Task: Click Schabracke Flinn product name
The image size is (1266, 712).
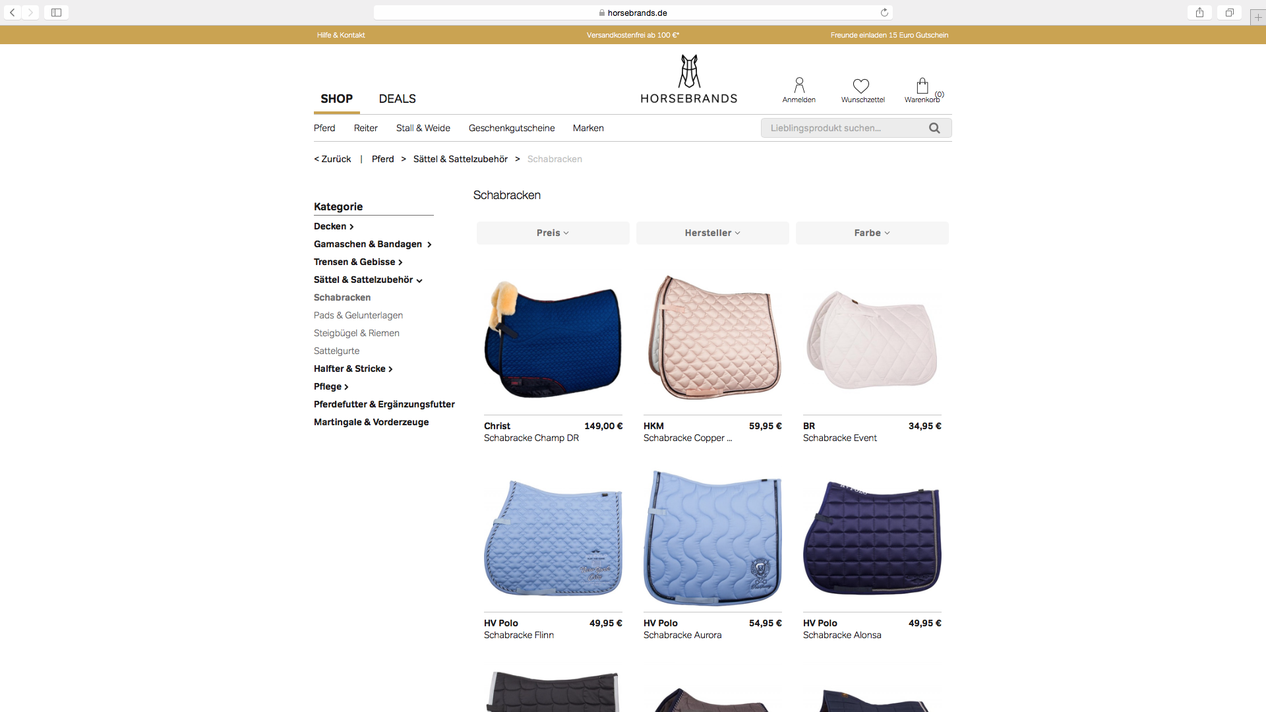Action: click(519, 635)
